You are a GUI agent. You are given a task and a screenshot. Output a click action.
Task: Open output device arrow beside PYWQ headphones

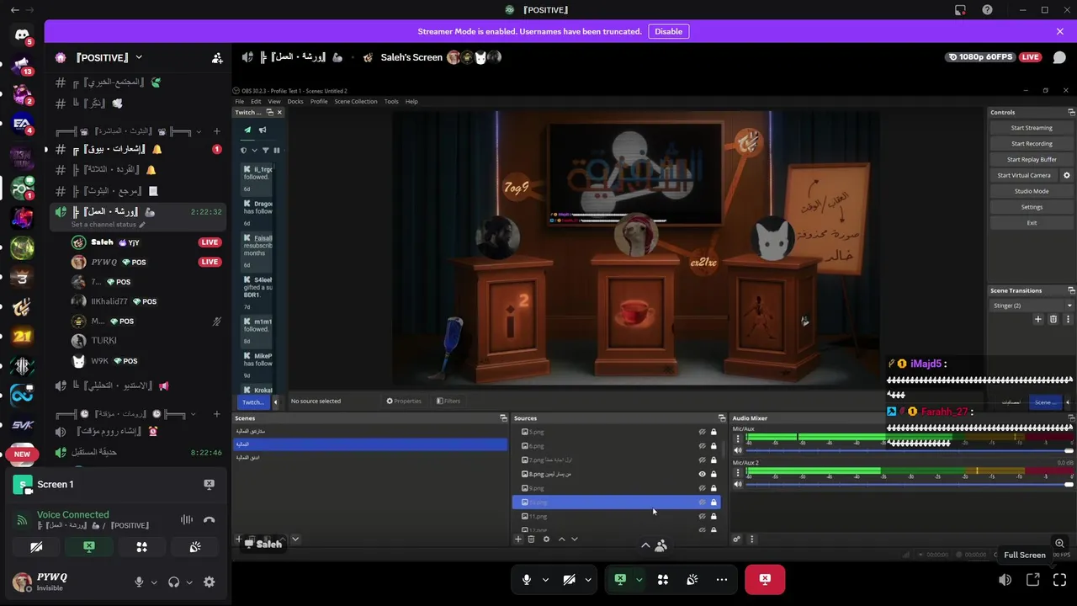(x=189, y=582)
